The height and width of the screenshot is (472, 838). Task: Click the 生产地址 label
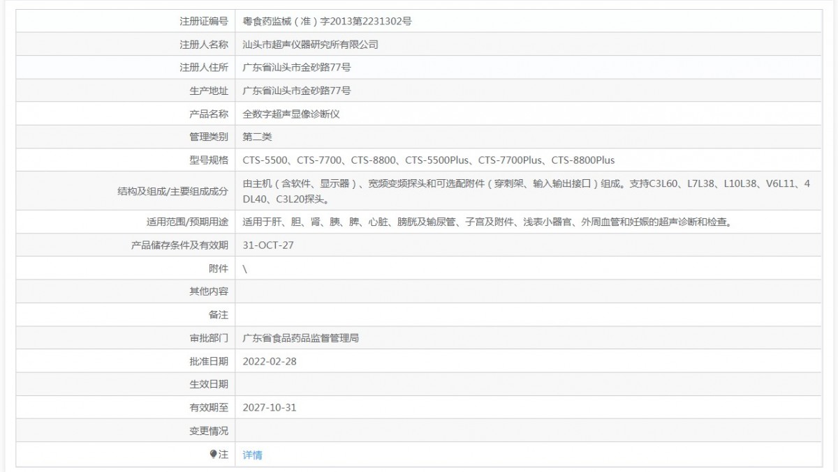(208, 90)
